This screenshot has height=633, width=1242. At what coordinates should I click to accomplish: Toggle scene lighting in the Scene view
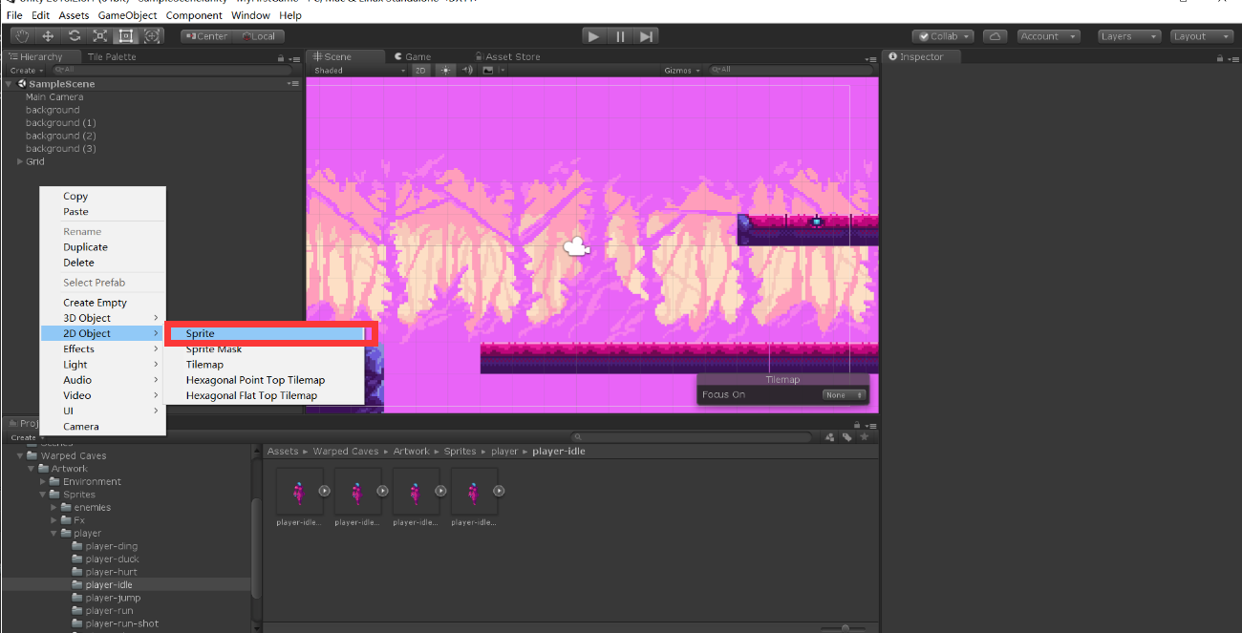coord(444,70)
